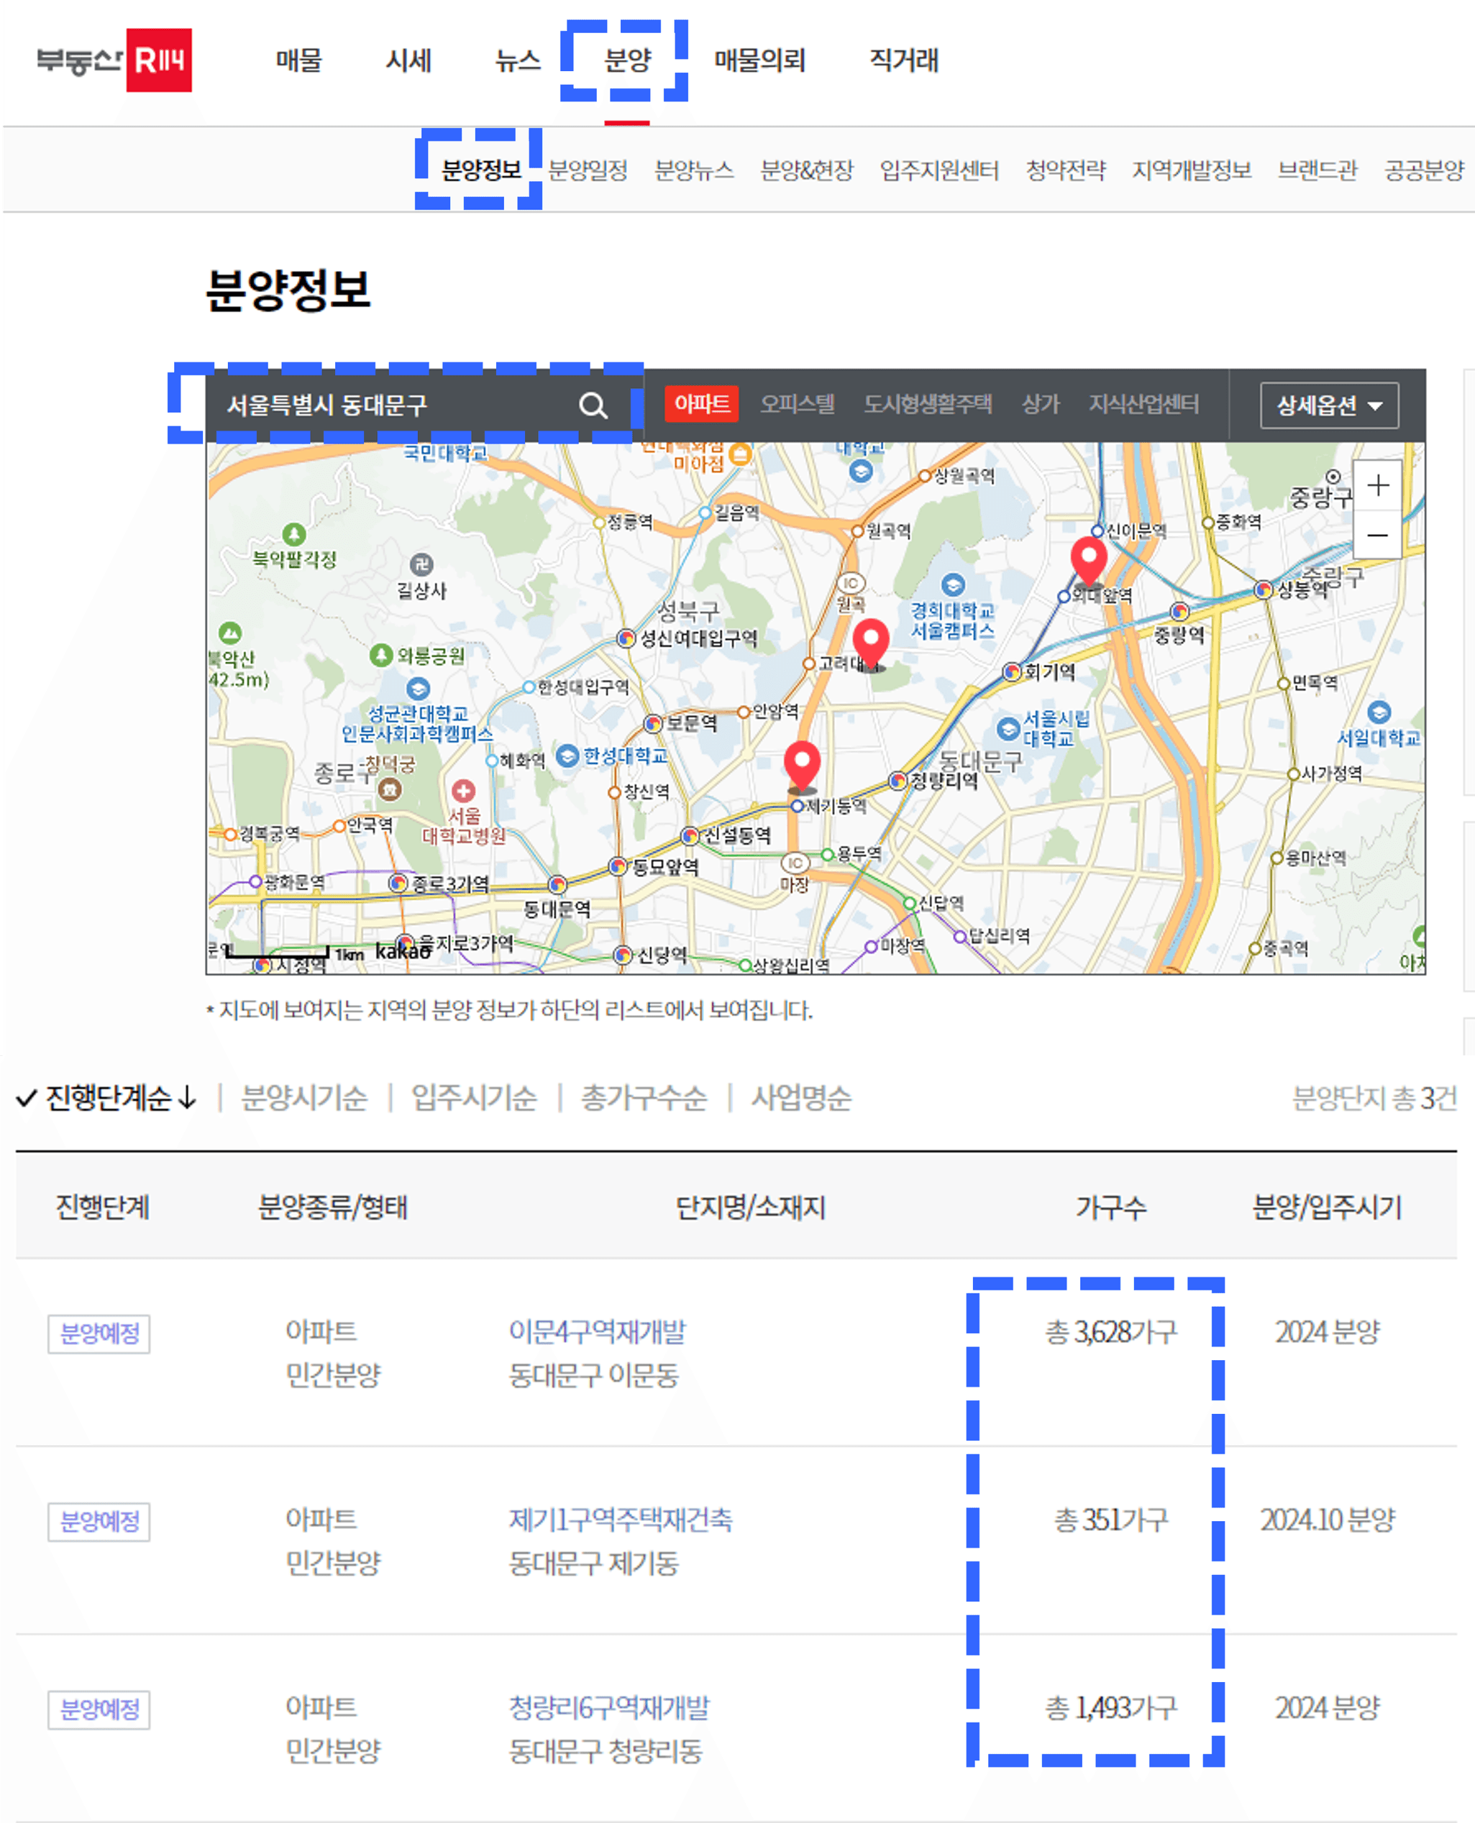
Task: Open the 뉴스 menu
Action: tap(519, 60)
